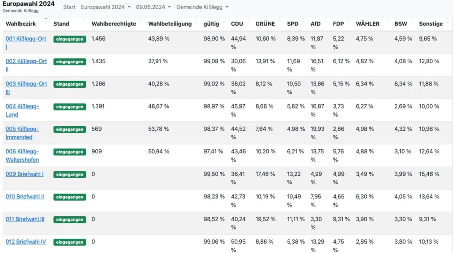Viewport: 454px width, 253px height.
Task: Open the Gemeinde Kißlegg dropdown
Action: pos(202,7)
